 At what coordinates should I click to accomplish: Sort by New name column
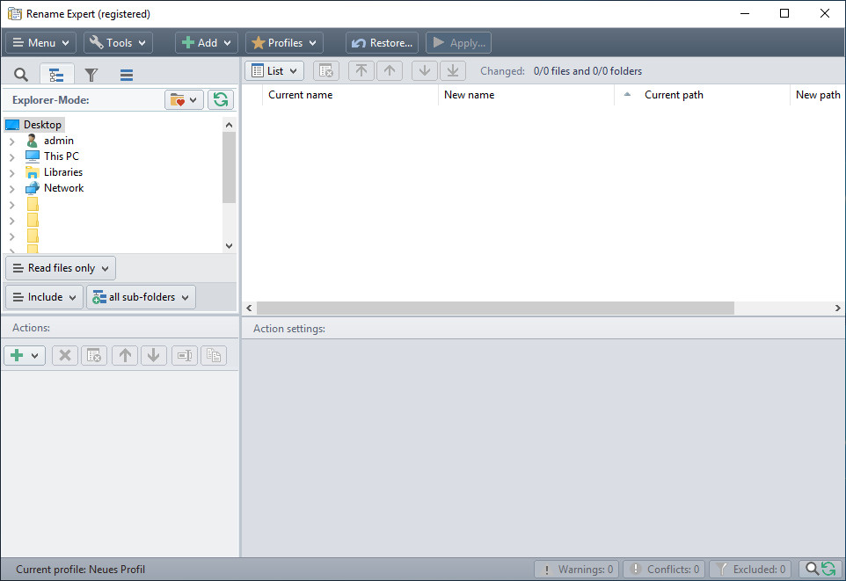point(527,95)
